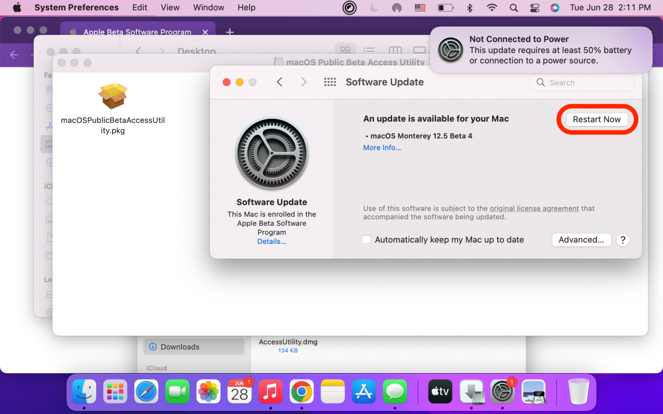Click the Search field in Software Update
This screenshot has width=663, height=414.
point(582,82)
